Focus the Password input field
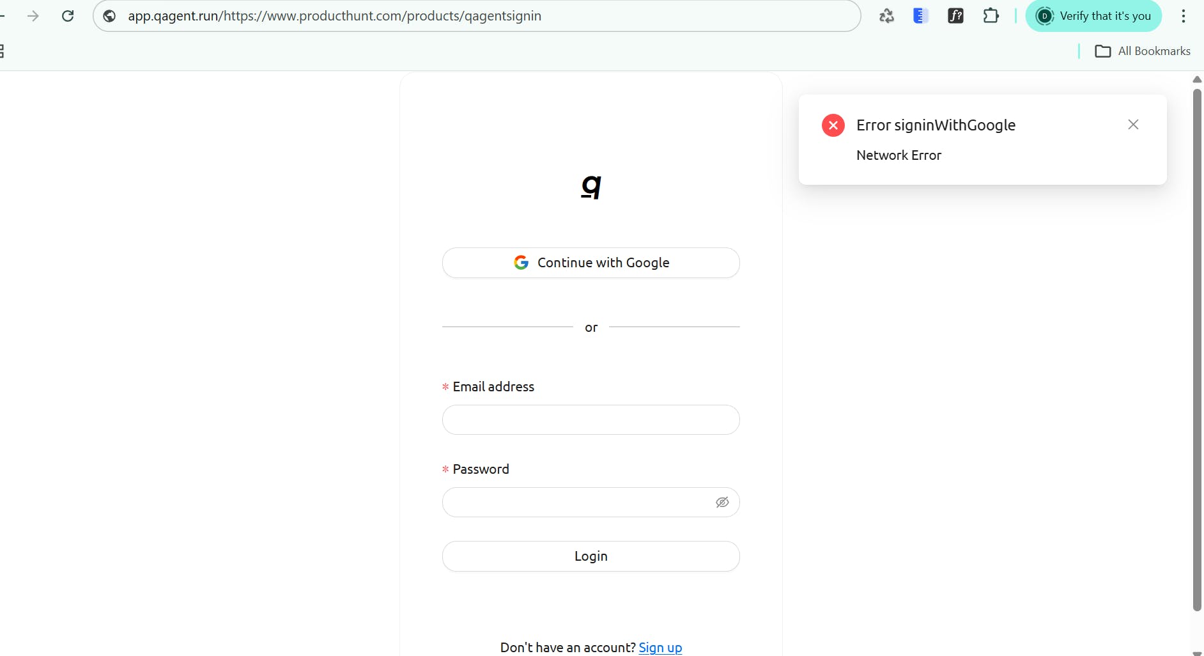Viewport: 1204px width, 656px height. (575, 503)
